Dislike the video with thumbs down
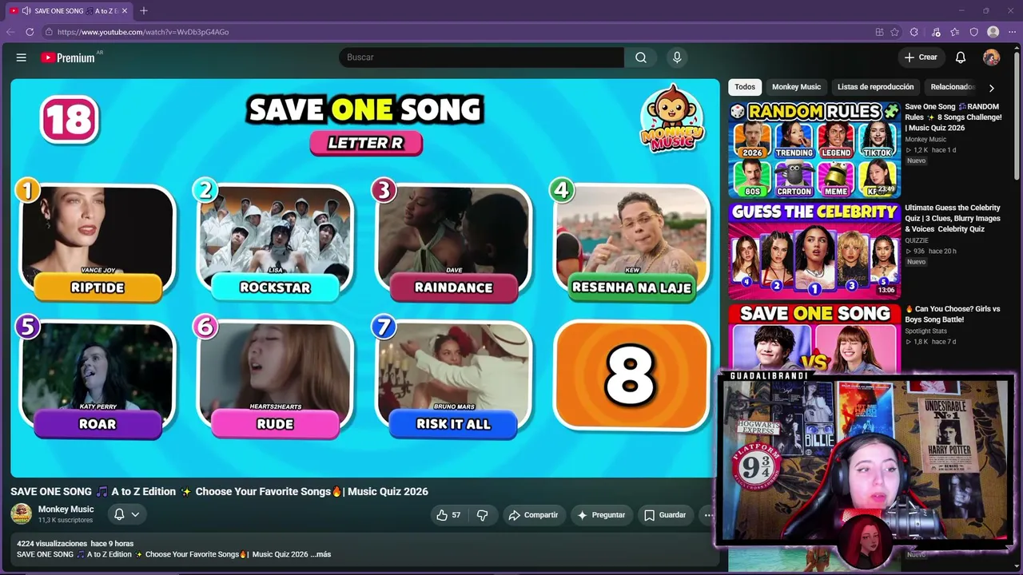 pyautogui.click(x=482, y=515)
